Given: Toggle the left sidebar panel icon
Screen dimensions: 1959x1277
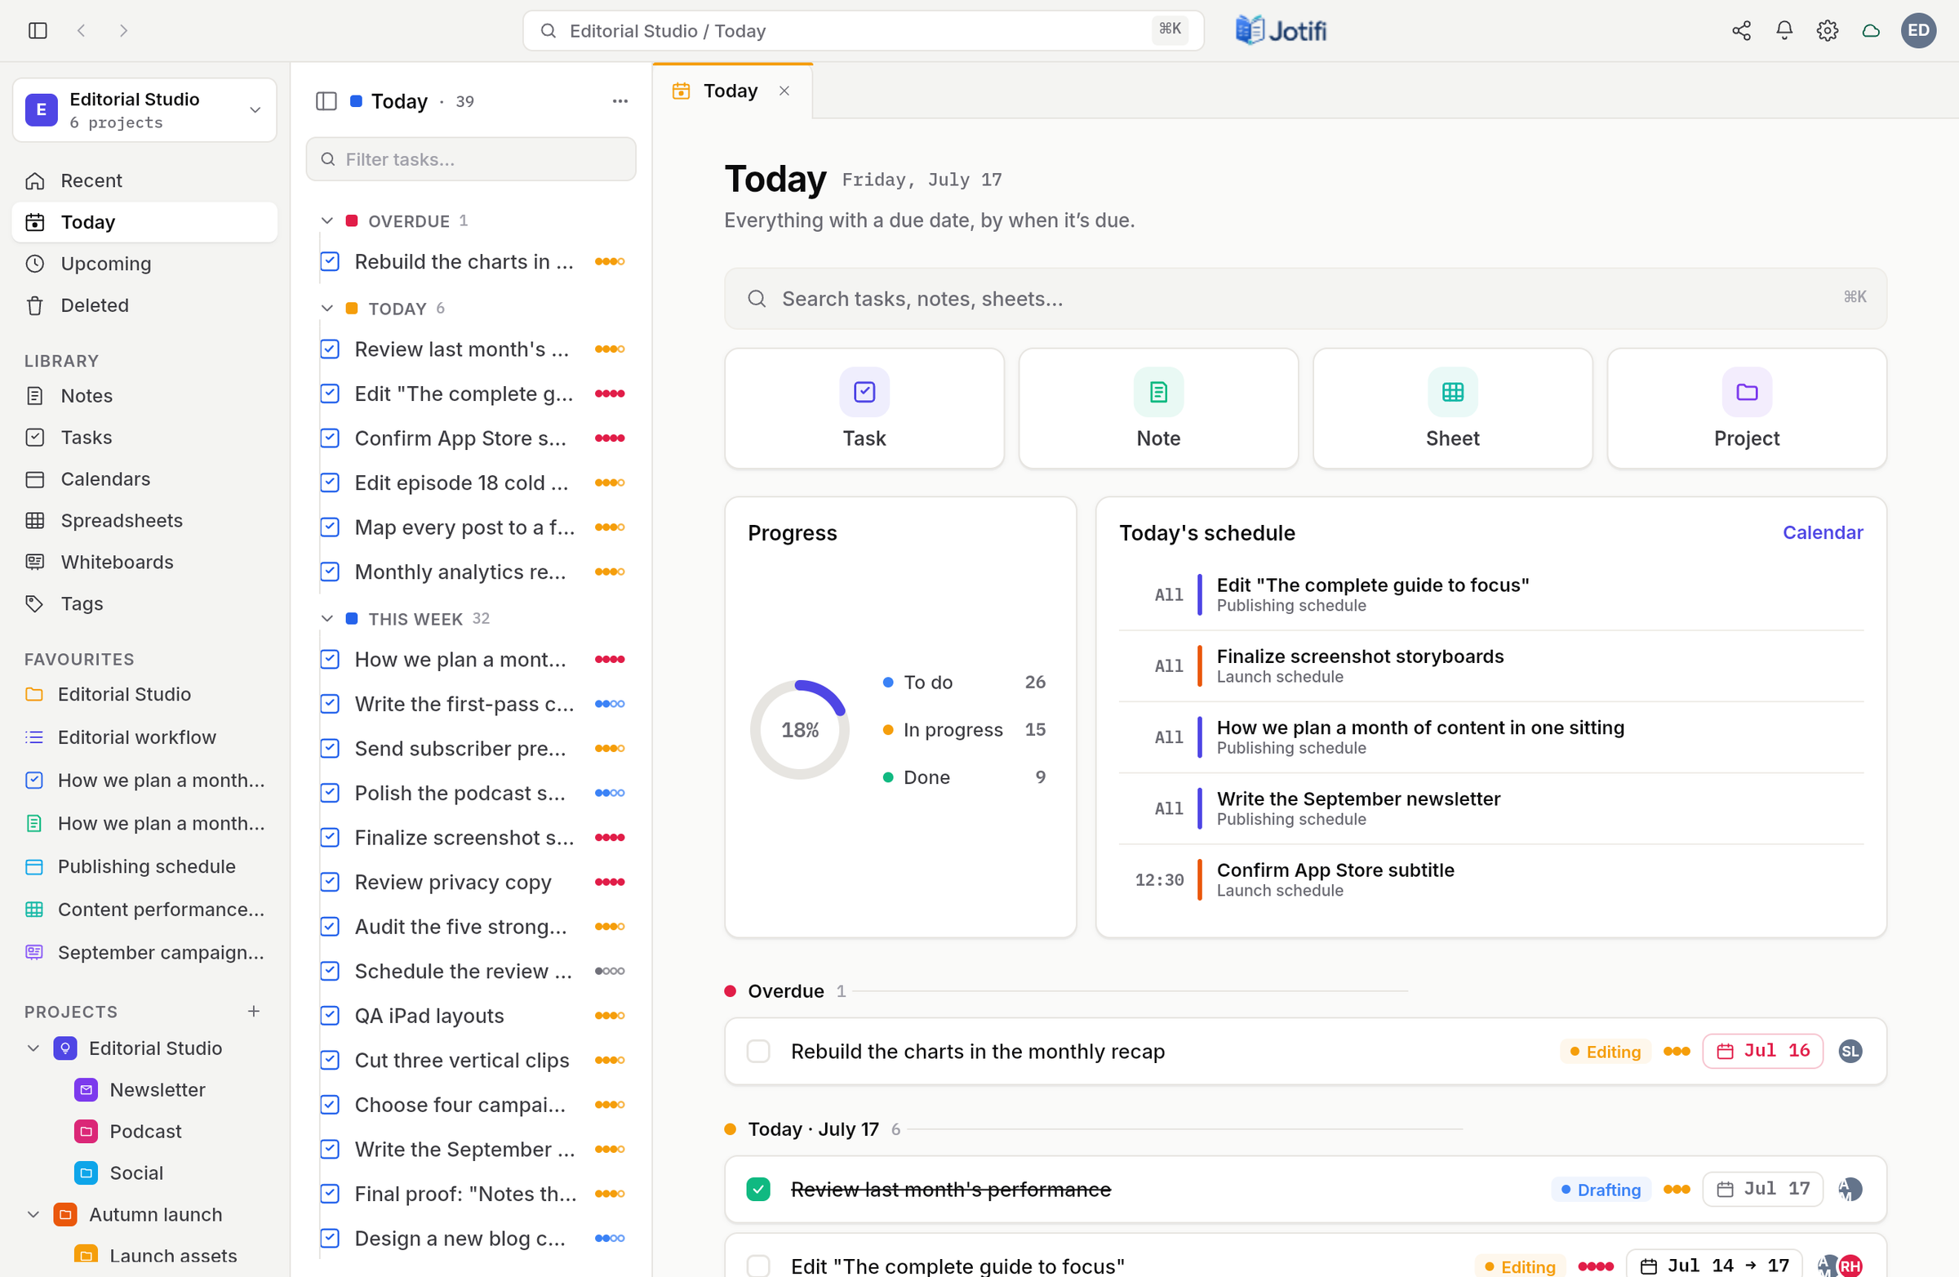Looking at the screenshot, I should [x=38, y=30].
